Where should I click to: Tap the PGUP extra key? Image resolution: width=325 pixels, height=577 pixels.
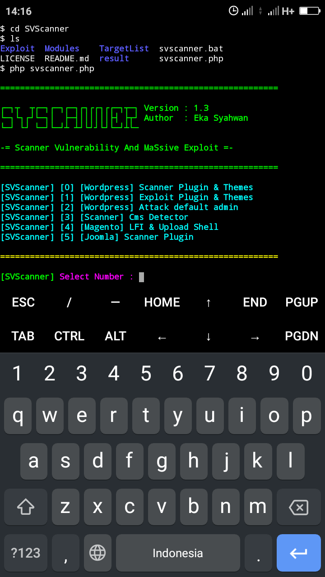[x=302, y=302]
